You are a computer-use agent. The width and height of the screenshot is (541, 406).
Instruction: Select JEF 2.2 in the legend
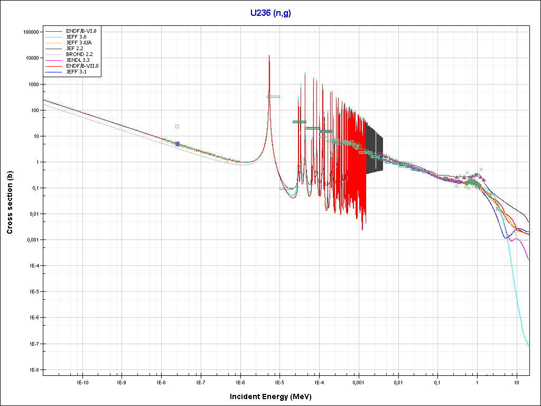click(x=74, y=48)
